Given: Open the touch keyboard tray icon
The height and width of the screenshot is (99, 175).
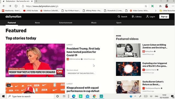Looking at the screenshot, I should 146,96.
